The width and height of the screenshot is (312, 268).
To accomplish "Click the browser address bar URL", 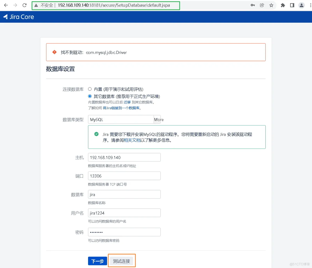I will (114, 5).
